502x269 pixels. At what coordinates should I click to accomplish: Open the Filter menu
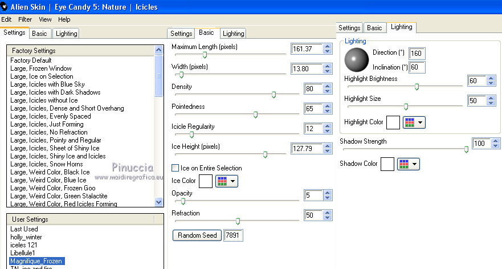(25, 19)
